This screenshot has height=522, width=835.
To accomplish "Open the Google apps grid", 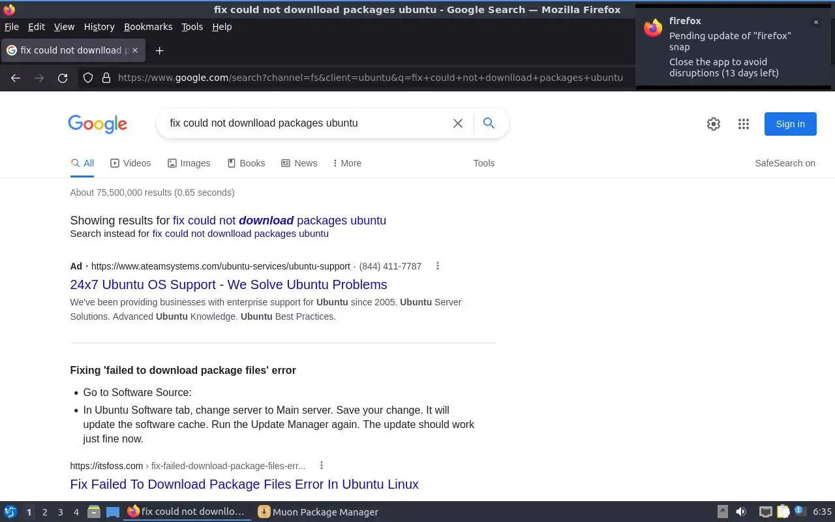I will point(744,124).
